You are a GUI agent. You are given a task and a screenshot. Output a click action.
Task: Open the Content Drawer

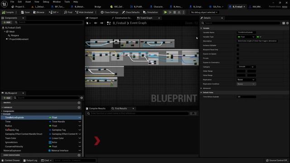pos(10,160)
